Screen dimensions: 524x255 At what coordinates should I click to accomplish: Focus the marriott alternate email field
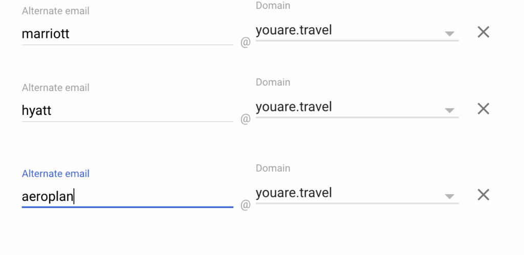(127, 34)
